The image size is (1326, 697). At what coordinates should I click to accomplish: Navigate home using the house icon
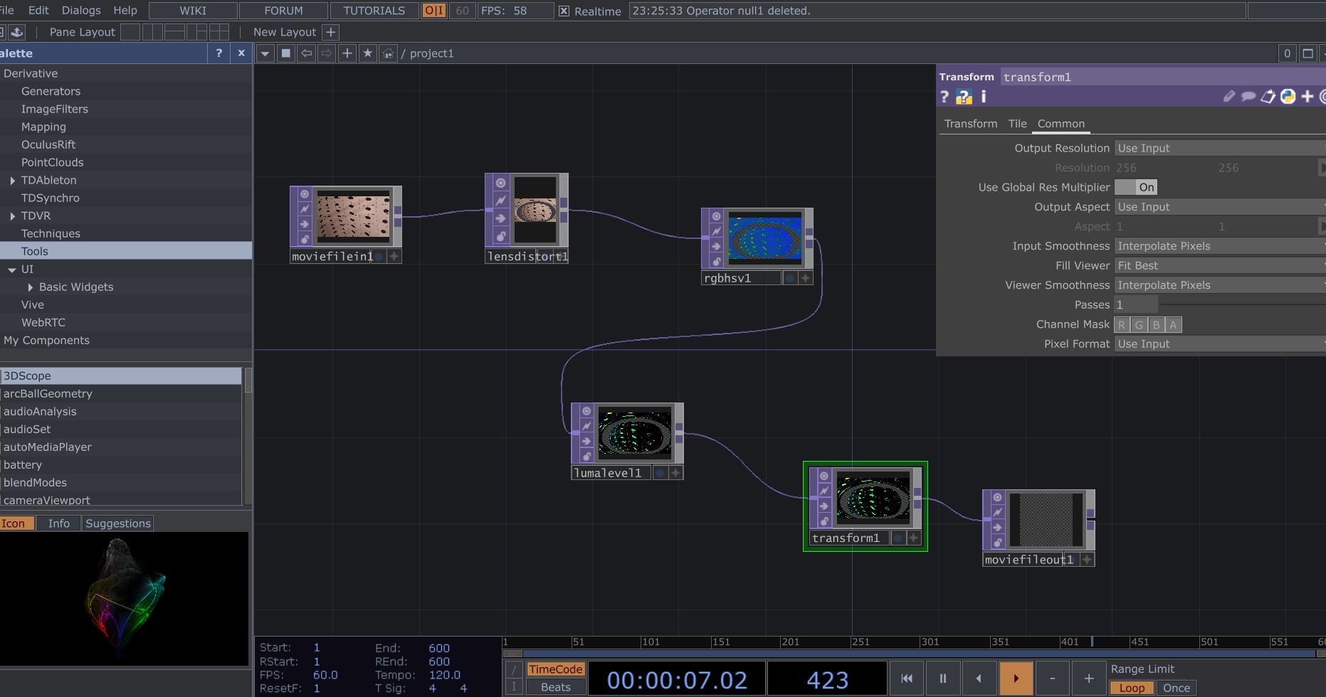point(388,53)
